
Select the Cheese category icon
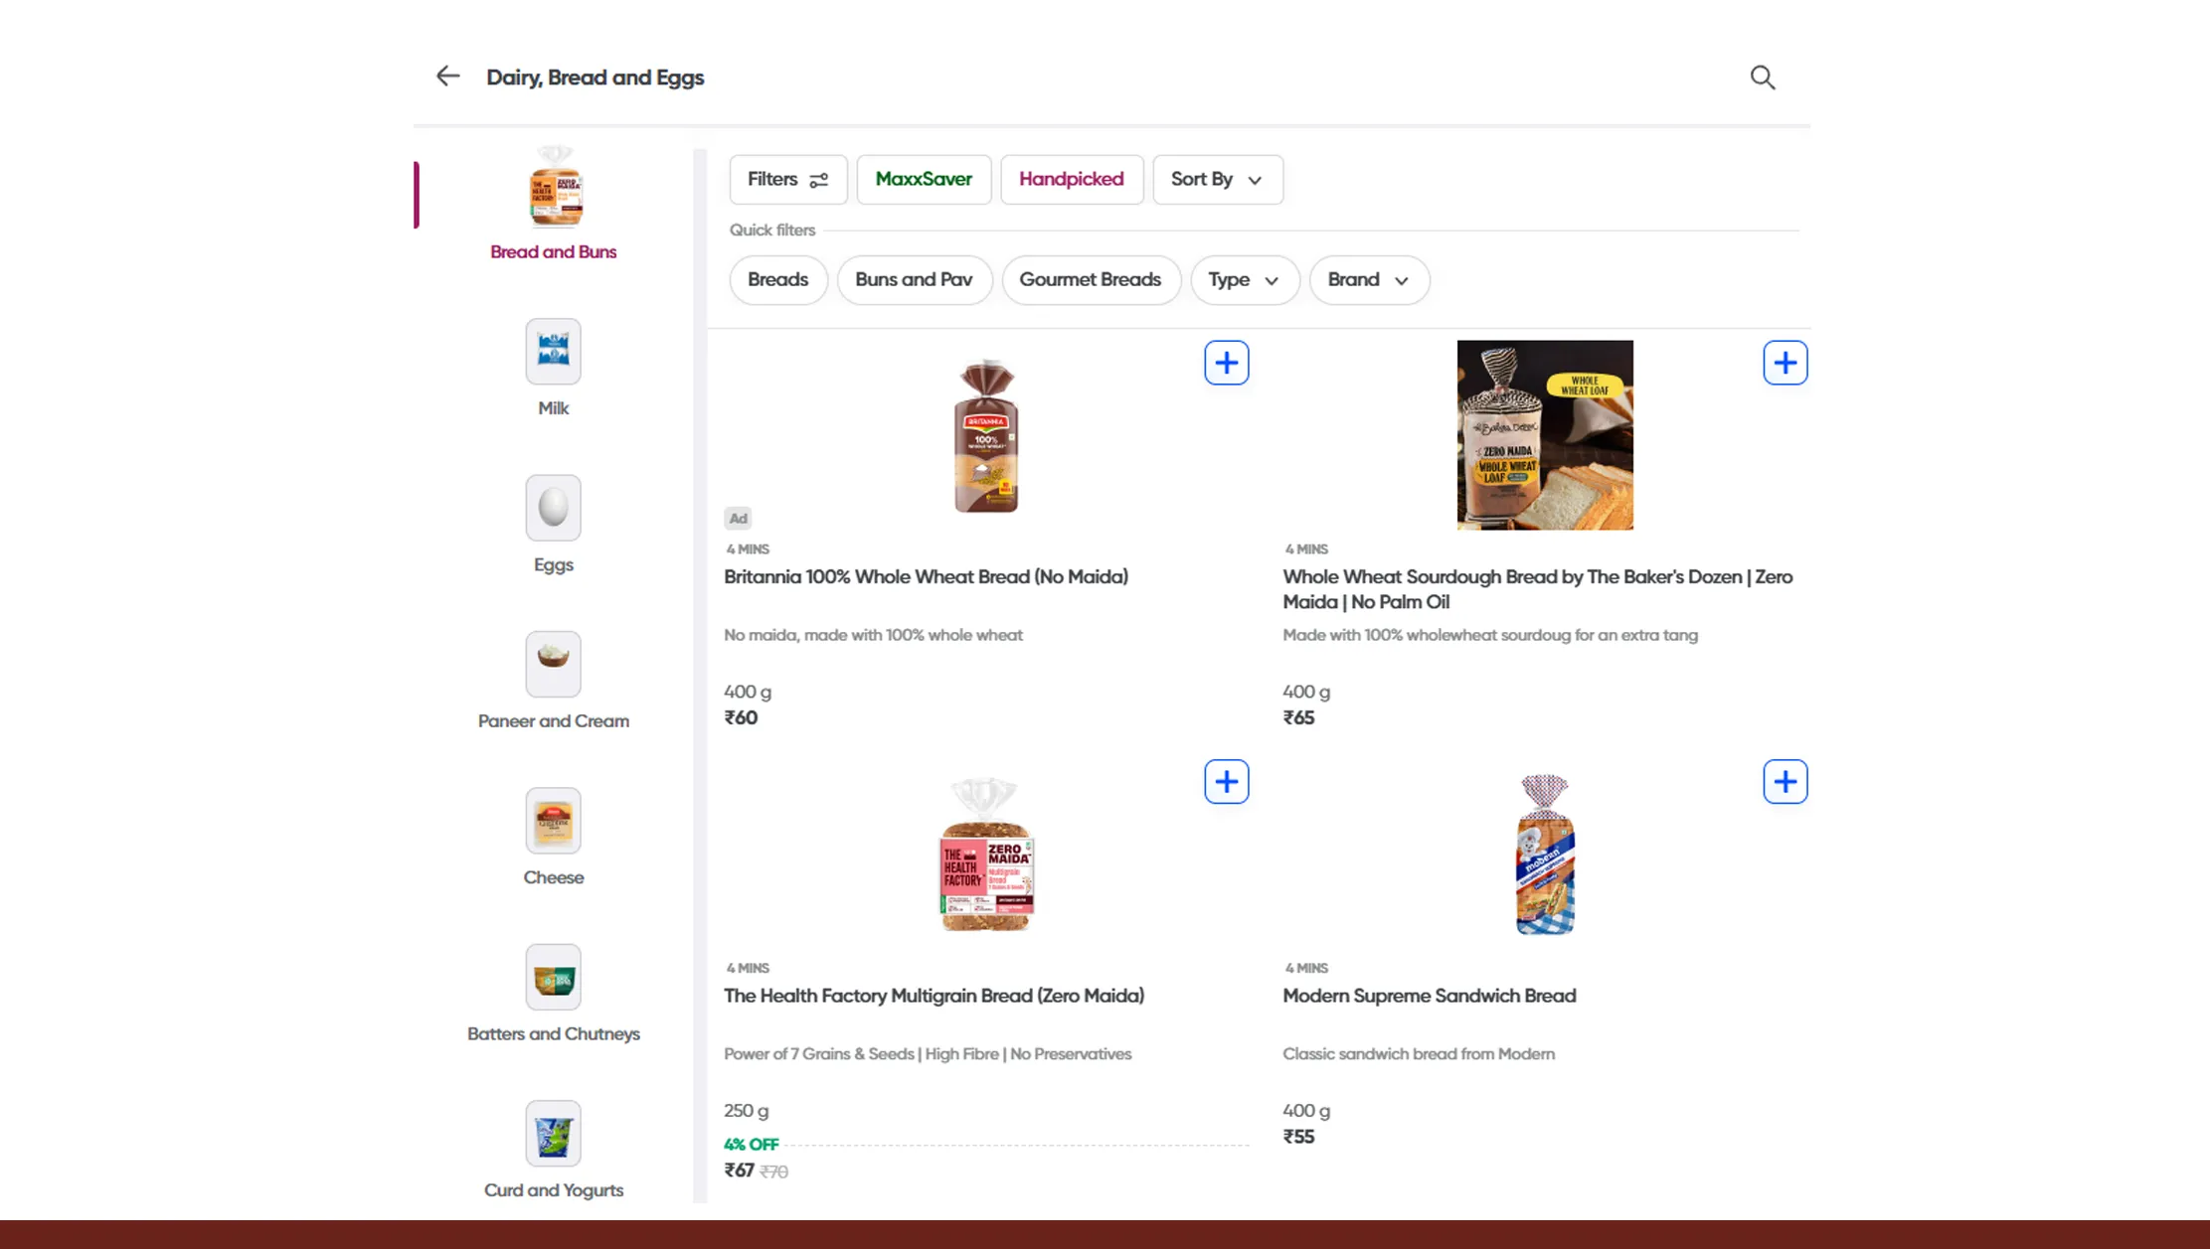[x=553, y=821]
